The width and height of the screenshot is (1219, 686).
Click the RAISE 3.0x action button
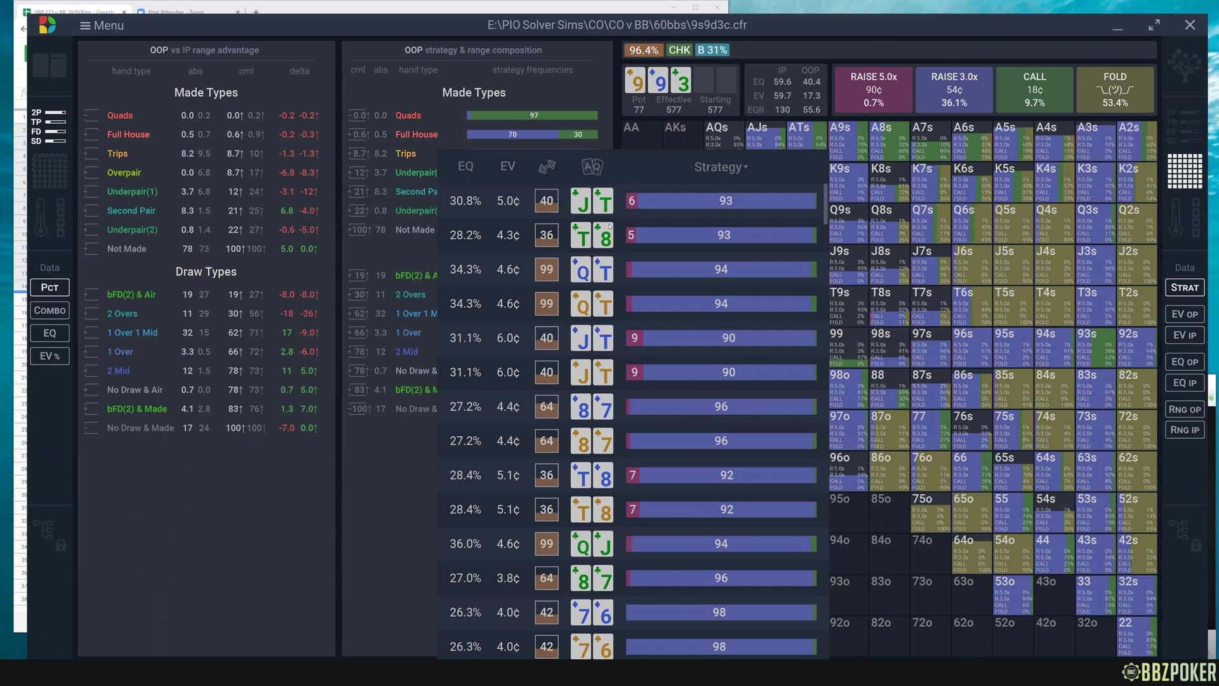954,89
